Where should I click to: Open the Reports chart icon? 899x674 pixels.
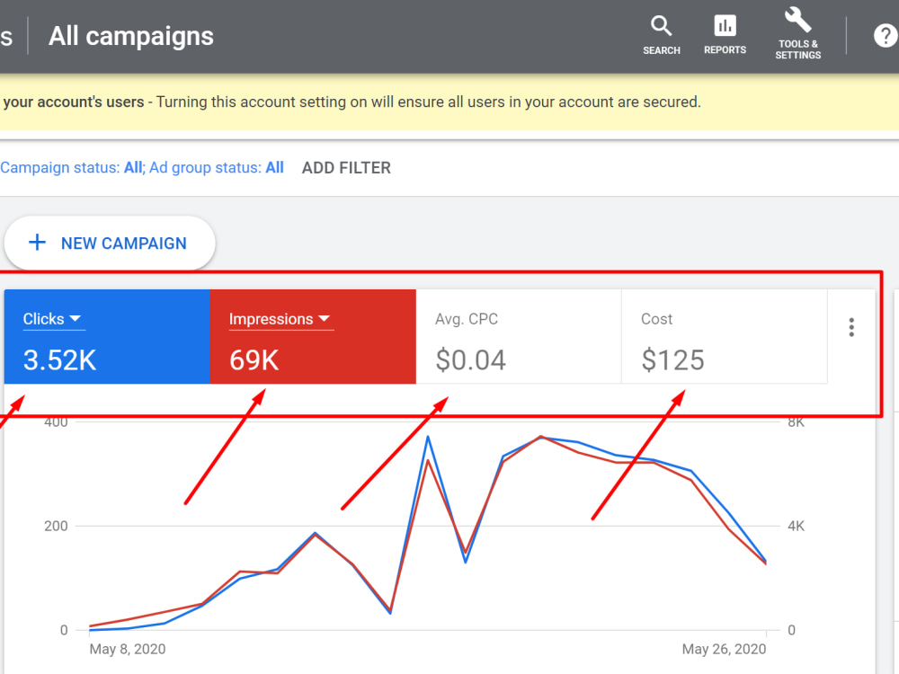[725, 26]
